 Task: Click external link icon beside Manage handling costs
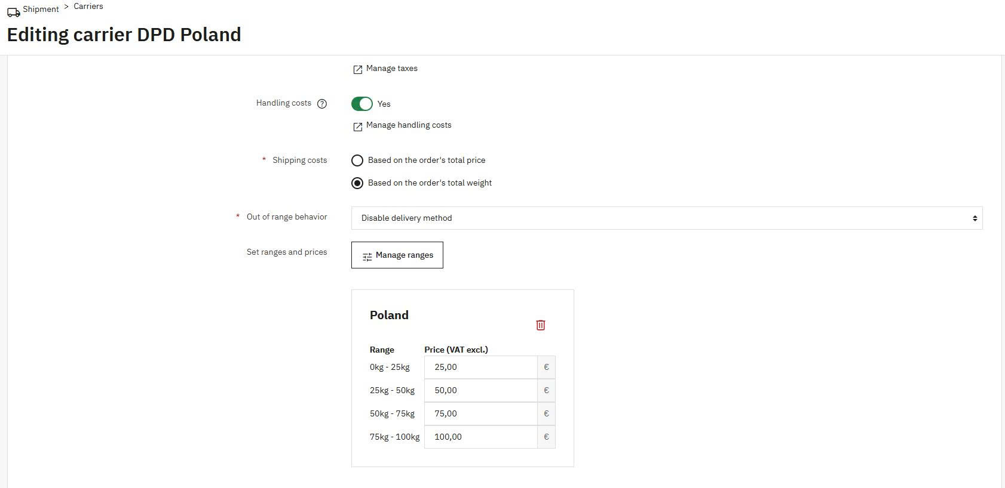(x=357, y=126)
